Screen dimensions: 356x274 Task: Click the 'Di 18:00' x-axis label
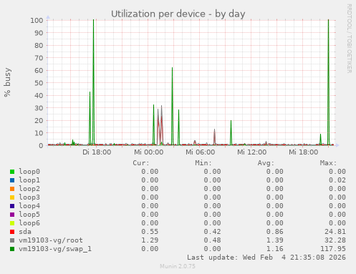[97, 152]
